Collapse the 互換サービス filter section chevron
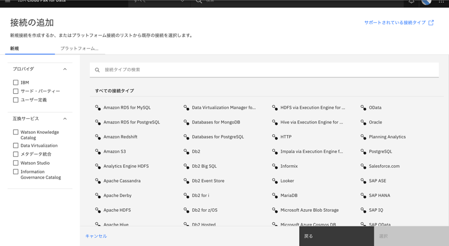Viewport: 449px width, 246px height. click(65, 119)
